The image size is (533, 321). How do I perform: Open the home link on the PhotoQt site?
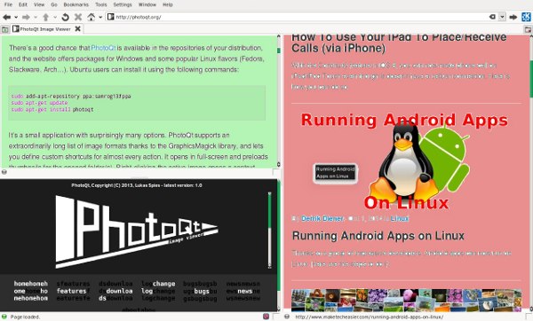(30, 291)
